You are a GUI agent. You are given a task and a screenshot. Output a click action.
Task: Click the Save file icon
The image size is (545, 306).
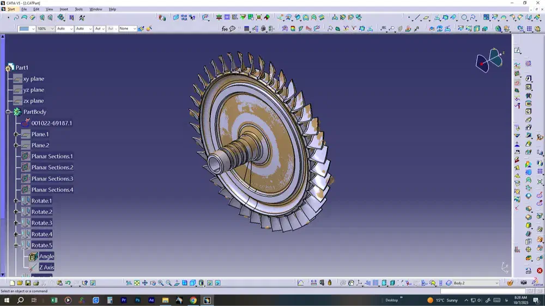tap(28, 283)
